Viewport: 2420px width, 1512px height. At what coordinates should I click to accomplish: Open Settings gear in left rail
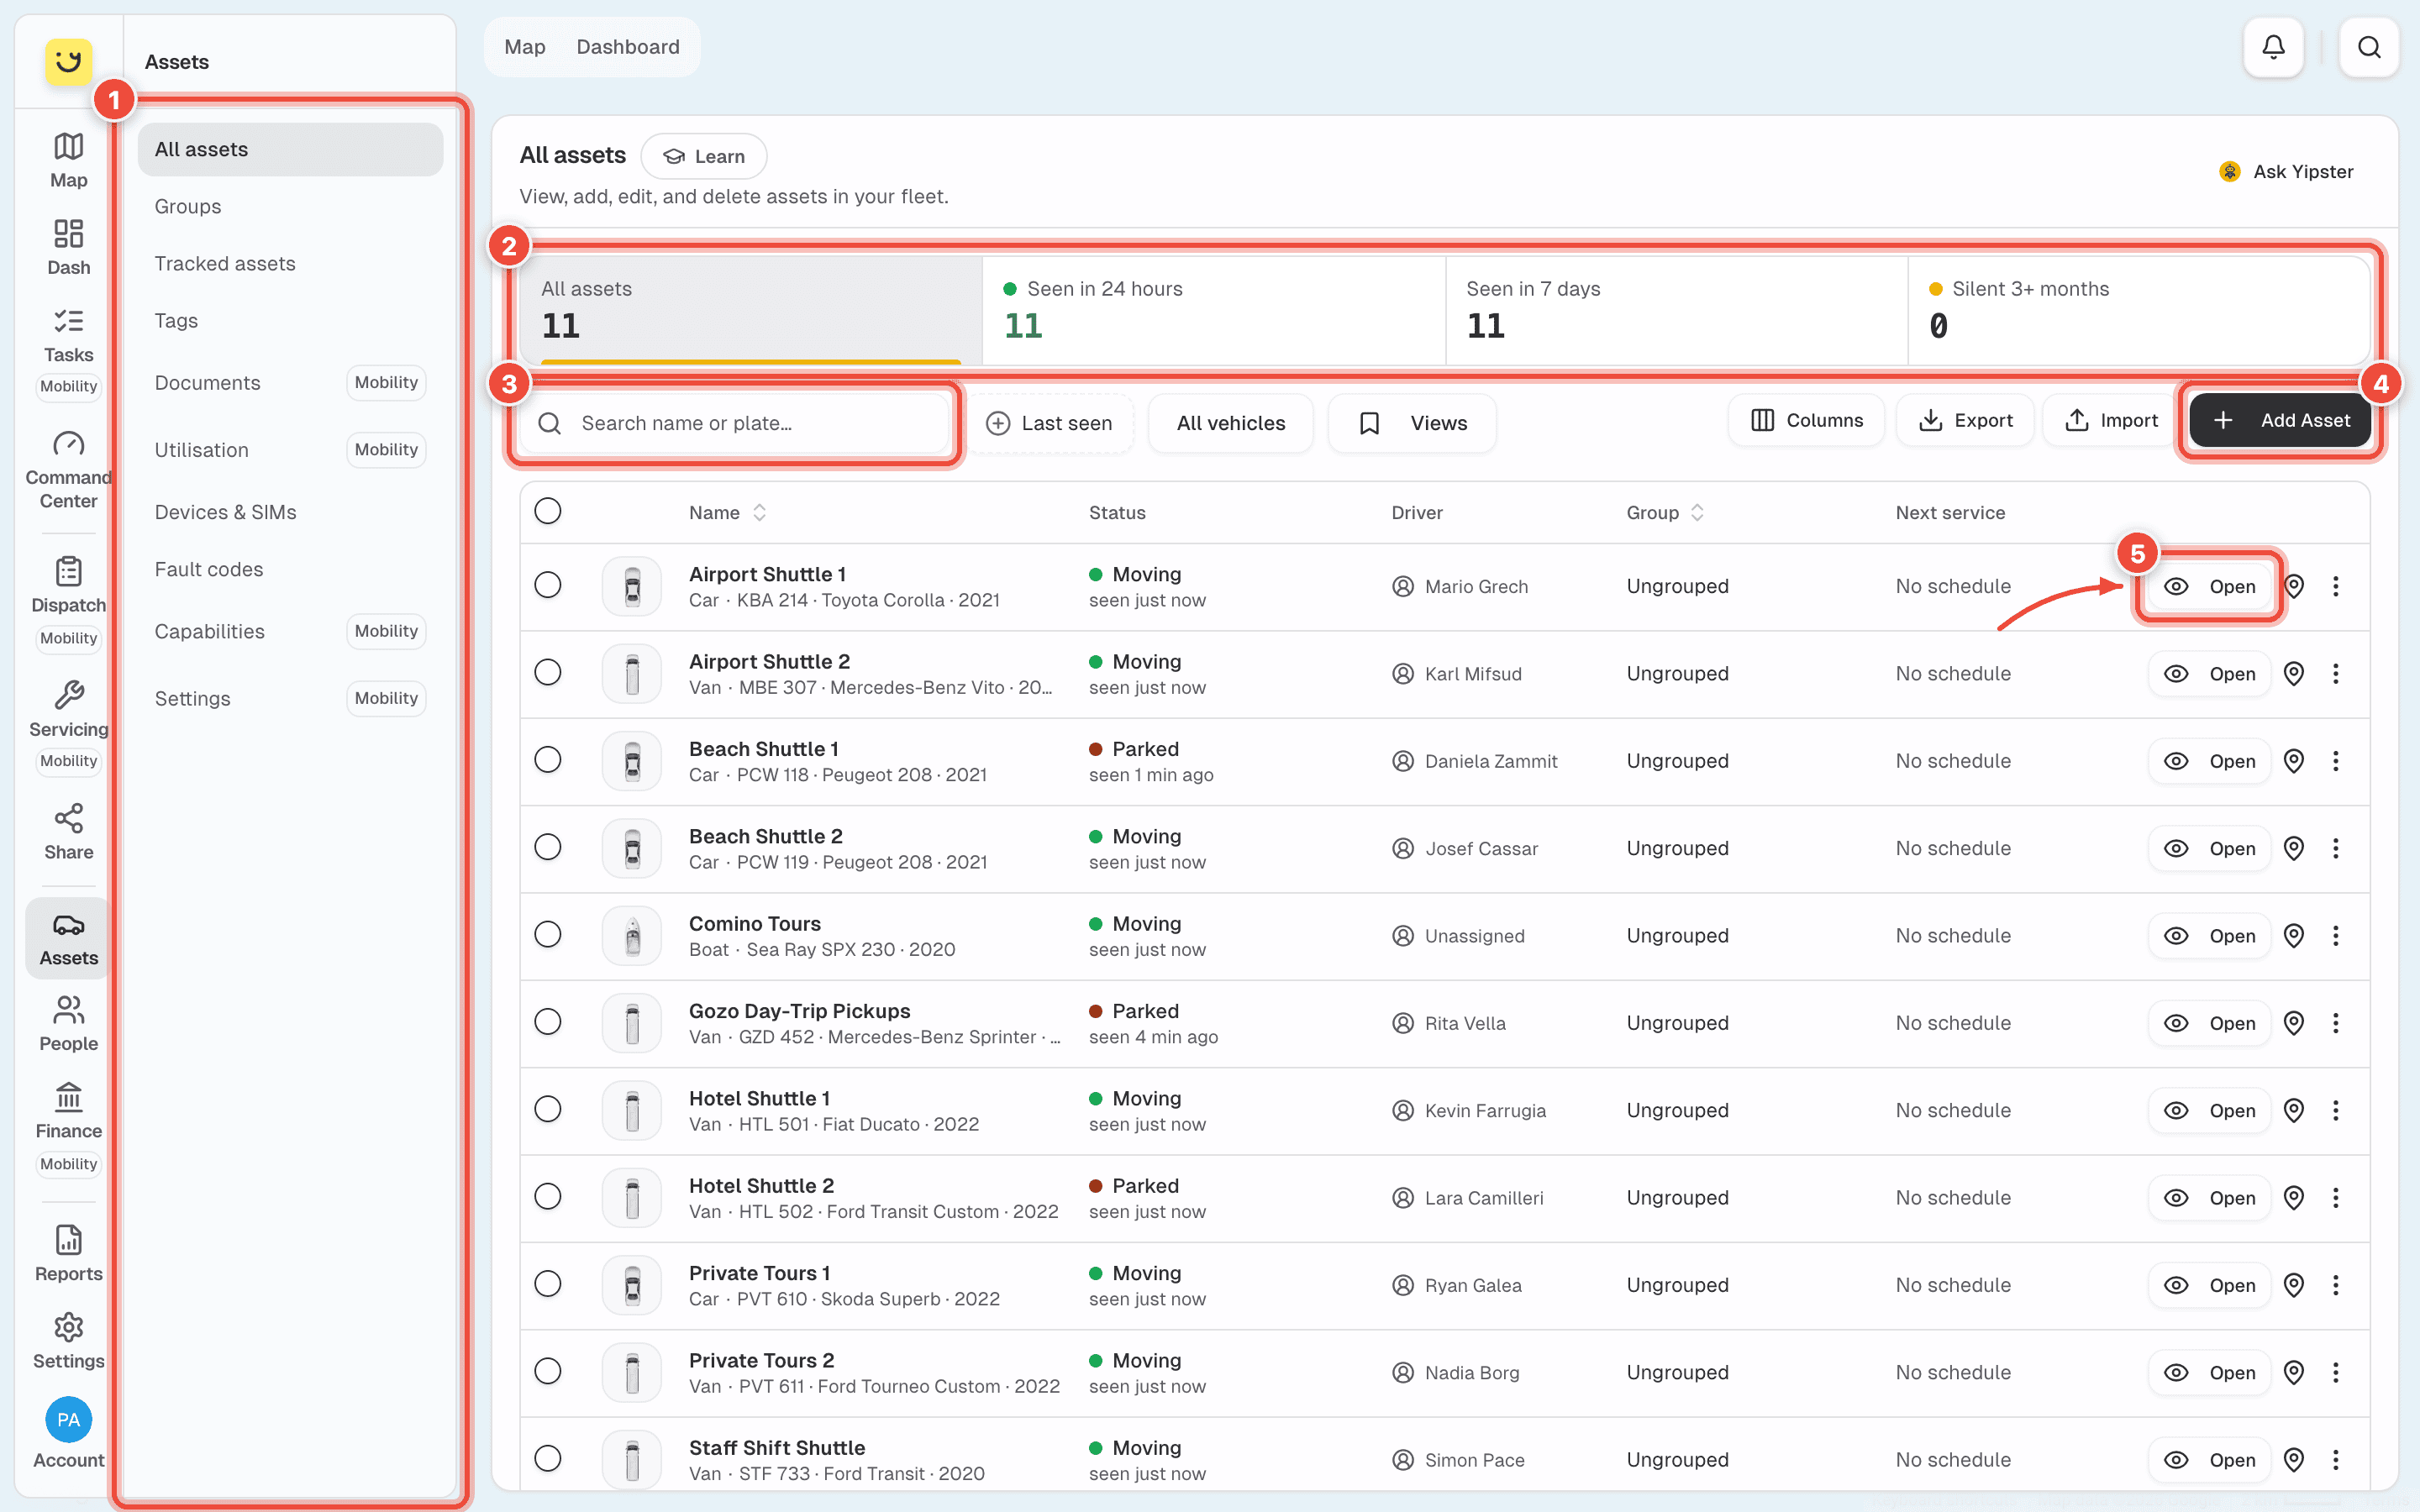(68, 1328)
